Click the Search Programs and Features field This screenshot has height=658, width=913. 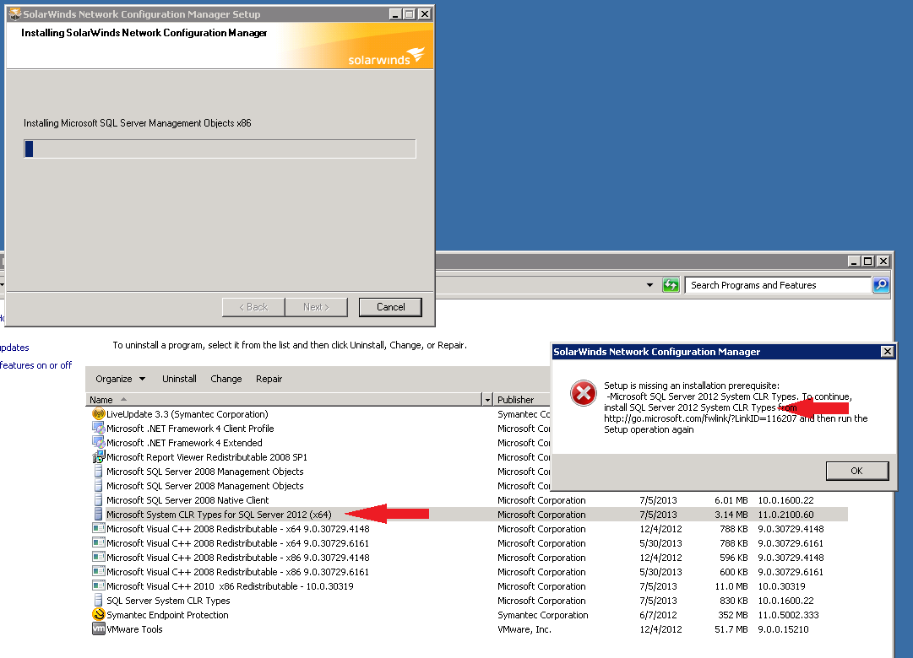tap(778, 285)
